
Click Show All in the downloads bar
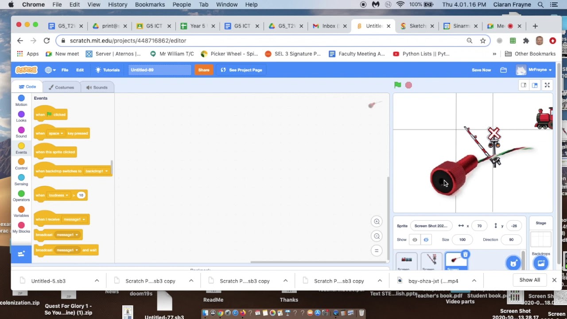pyautogui.click(x=529, y=280)
